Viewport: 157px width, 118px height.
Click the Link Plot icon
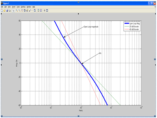coord(35,10)
